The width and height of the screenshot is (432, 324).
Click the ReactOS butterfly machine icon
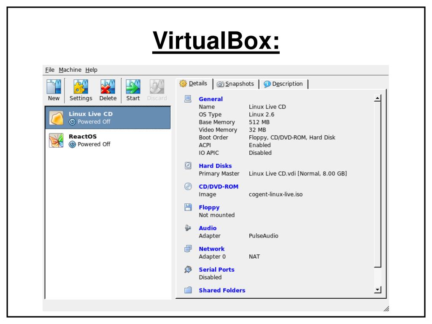click(56, 140)
